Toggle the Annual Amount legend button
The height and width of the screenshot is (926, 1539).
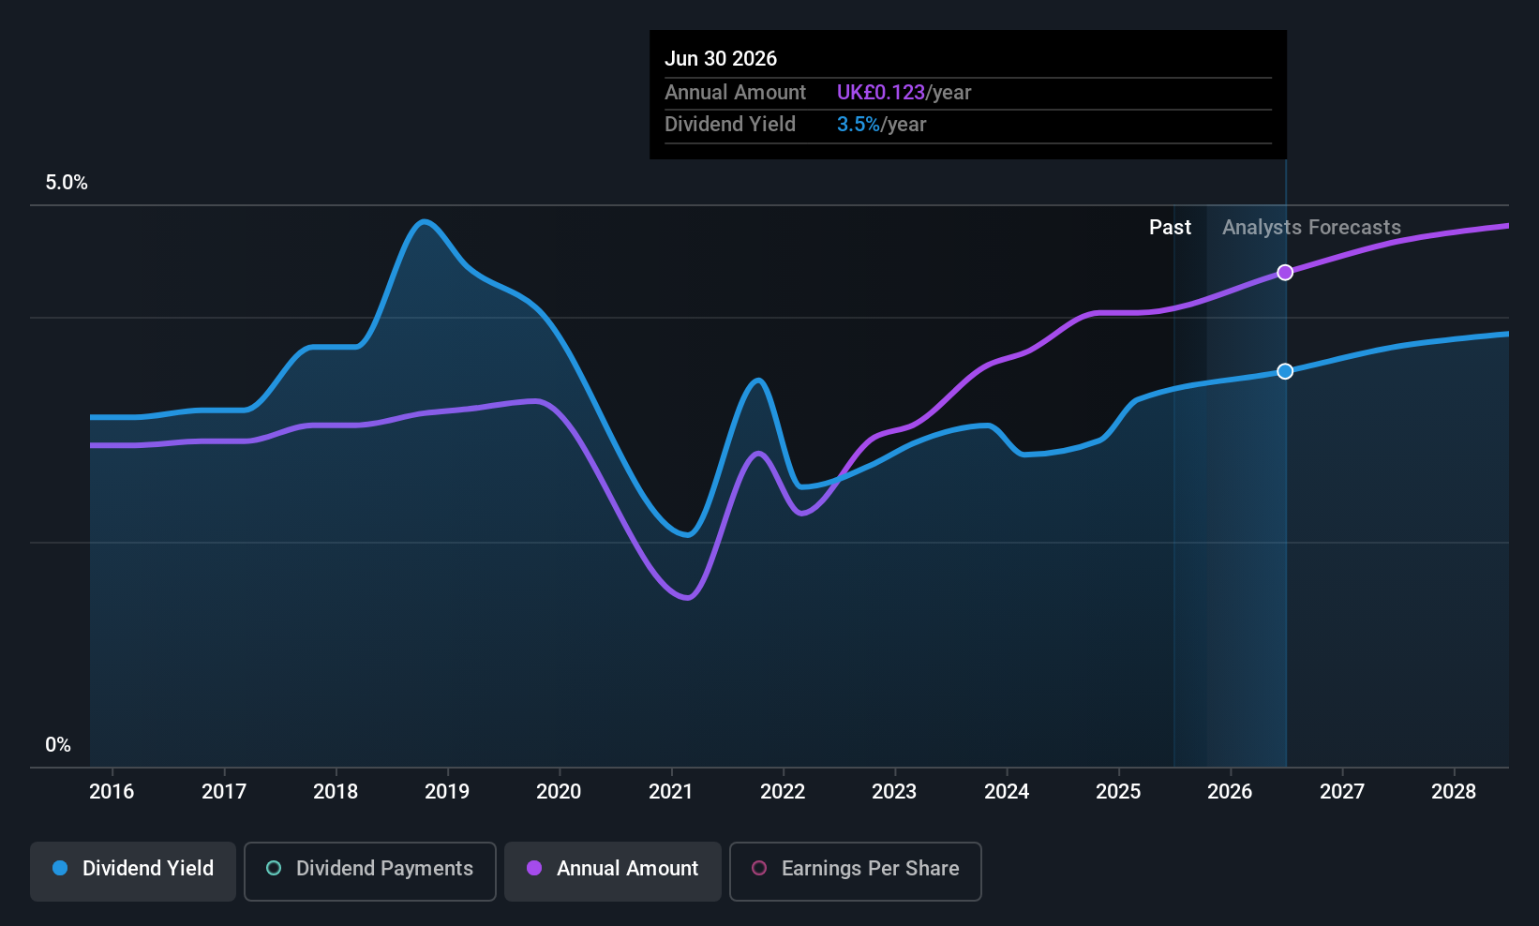tap(613, 872)
